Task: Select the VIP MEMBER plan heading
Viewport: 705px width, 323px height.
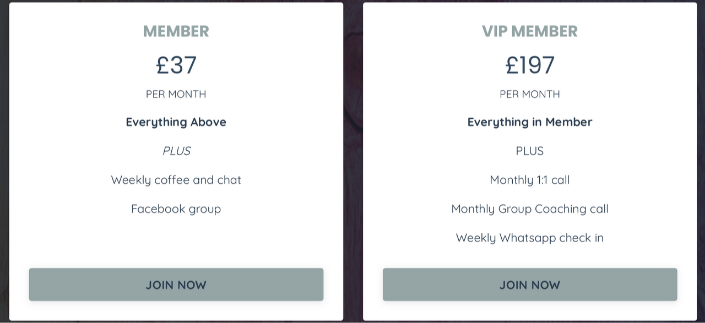Action: (x=530, y=31)
